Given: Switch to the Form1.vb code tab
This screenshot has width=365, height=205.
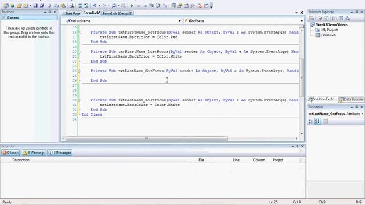Looking at the screenshot, I should (91, 13).
